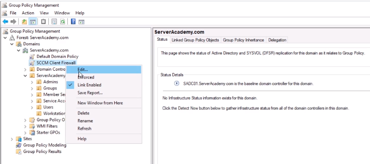Viewport: 370px width, 164px height.
Task: Expand the Starter GPOs node
Action: pyautogui.click(x=25, y=133)
